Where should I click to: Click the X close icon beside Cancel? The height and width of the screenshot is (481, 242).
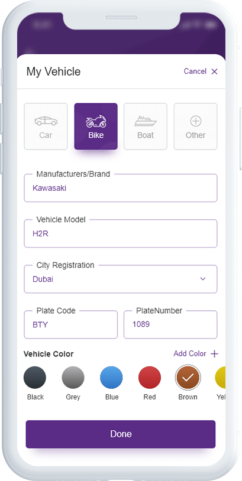(x=214, y=71)
